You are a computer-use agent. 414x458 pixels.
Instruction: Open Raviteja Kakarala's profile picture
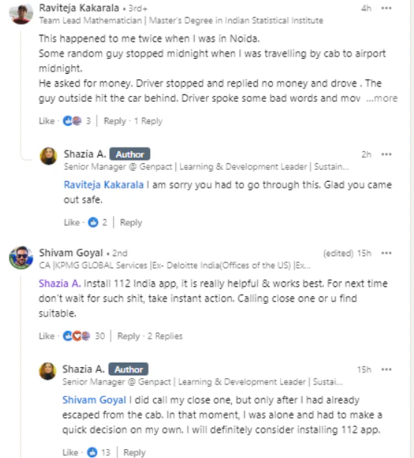22,14
